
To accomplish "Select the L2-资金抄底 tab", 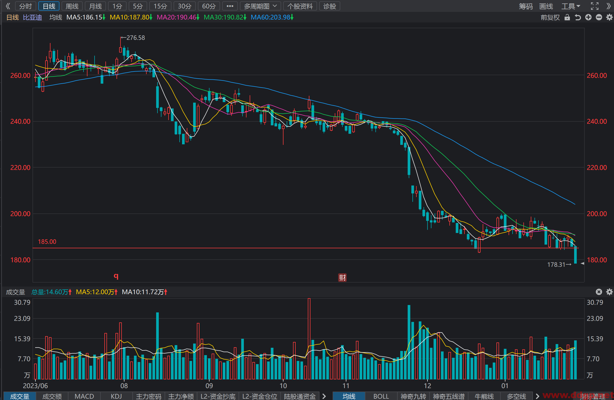I will [x=218, y=396].
